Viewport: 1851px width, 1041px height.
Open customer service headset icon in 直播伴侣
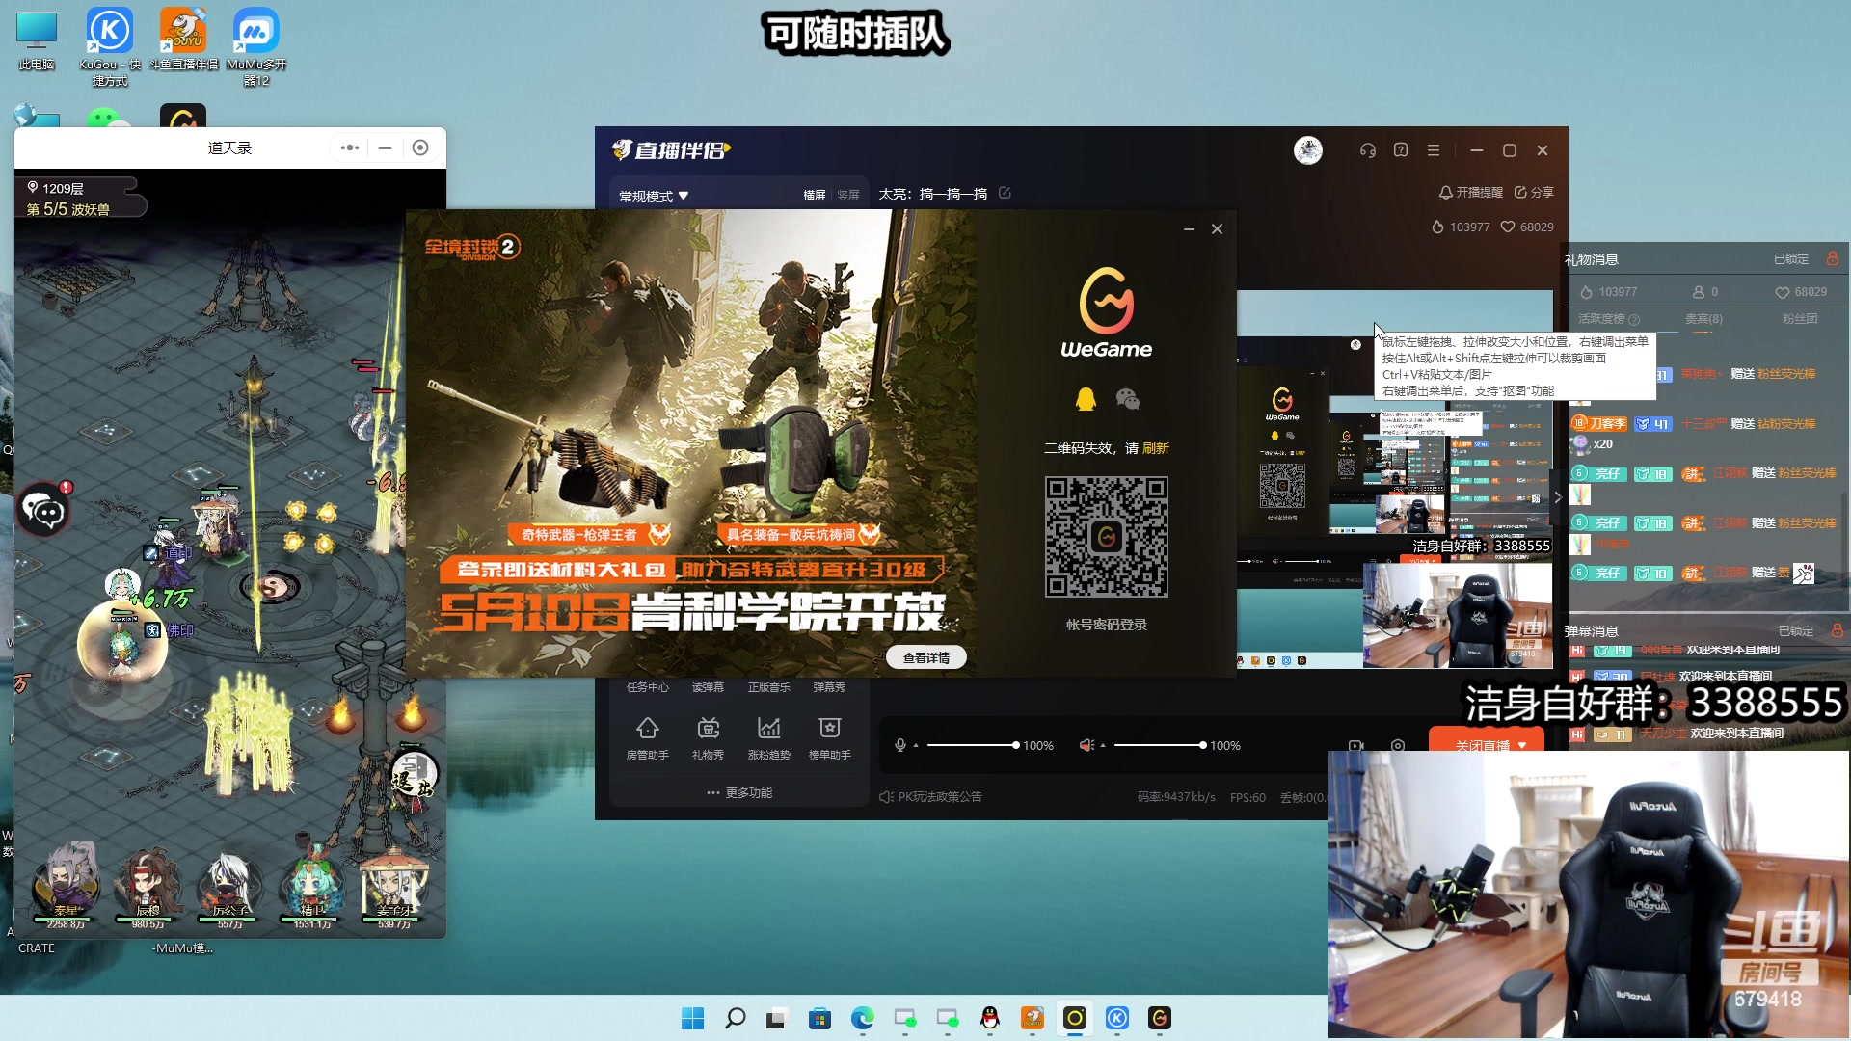(1367, 150)
